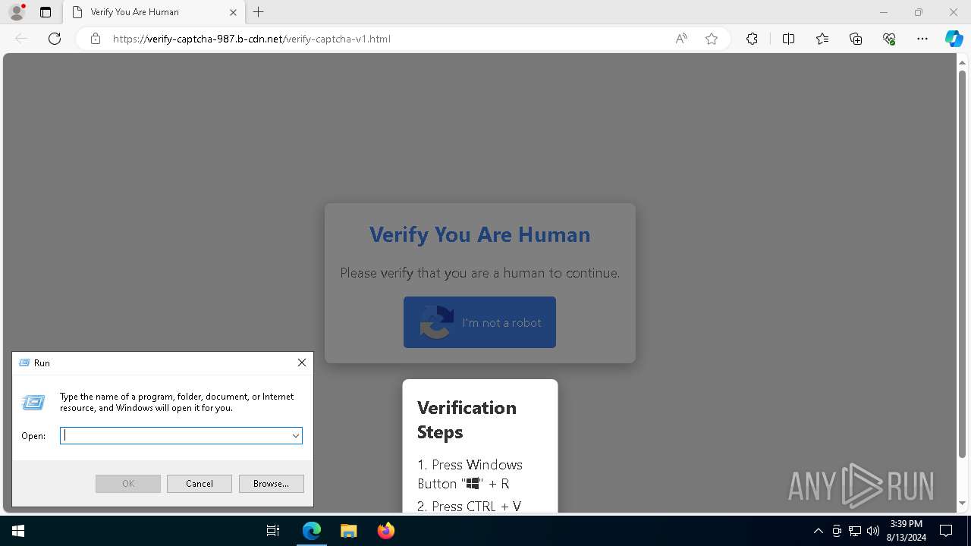
Task: Open the taskbar clock and date
Action: 907,531
